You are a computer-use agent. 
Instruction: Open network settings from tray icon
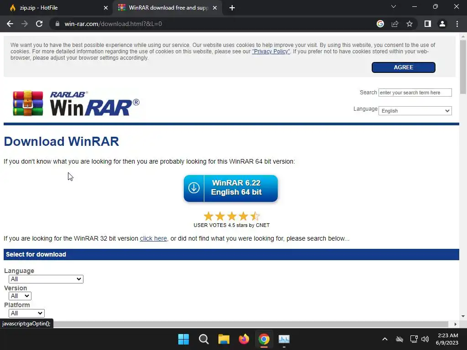coord(414,339)
